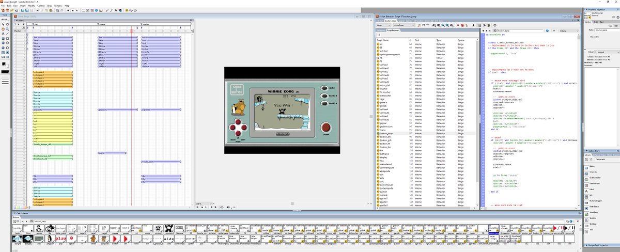620x252 pixels.
Task: Click the Rewind toolbar button
Action: (68, 10)
